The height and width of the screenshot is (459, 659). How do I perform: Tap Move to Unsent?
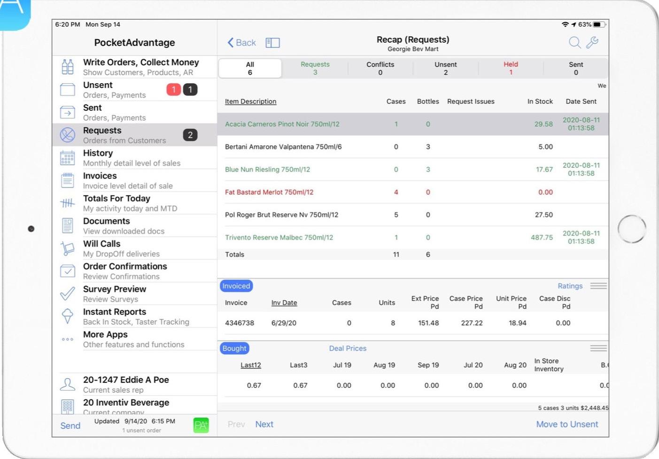coord(567,424)
